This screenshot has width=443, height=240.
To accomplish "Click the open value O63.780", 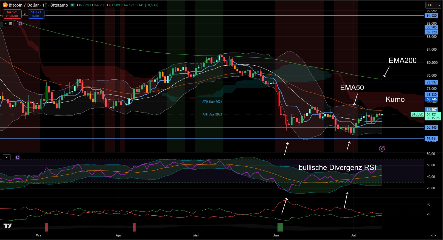I will (84, 5).
